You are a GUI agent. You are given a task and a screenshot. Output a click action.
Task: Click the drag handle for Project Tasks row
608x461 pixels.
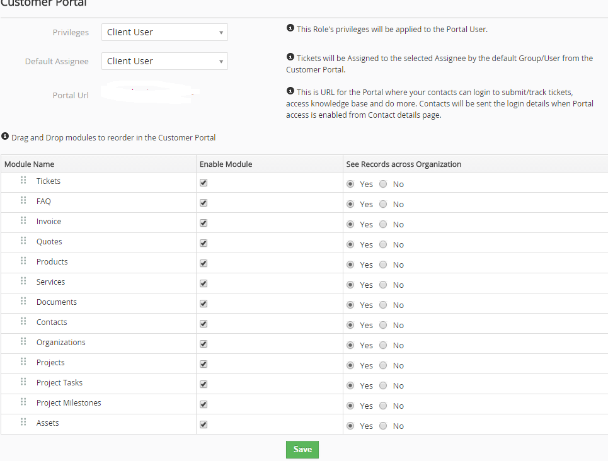(x=23, y=382)
